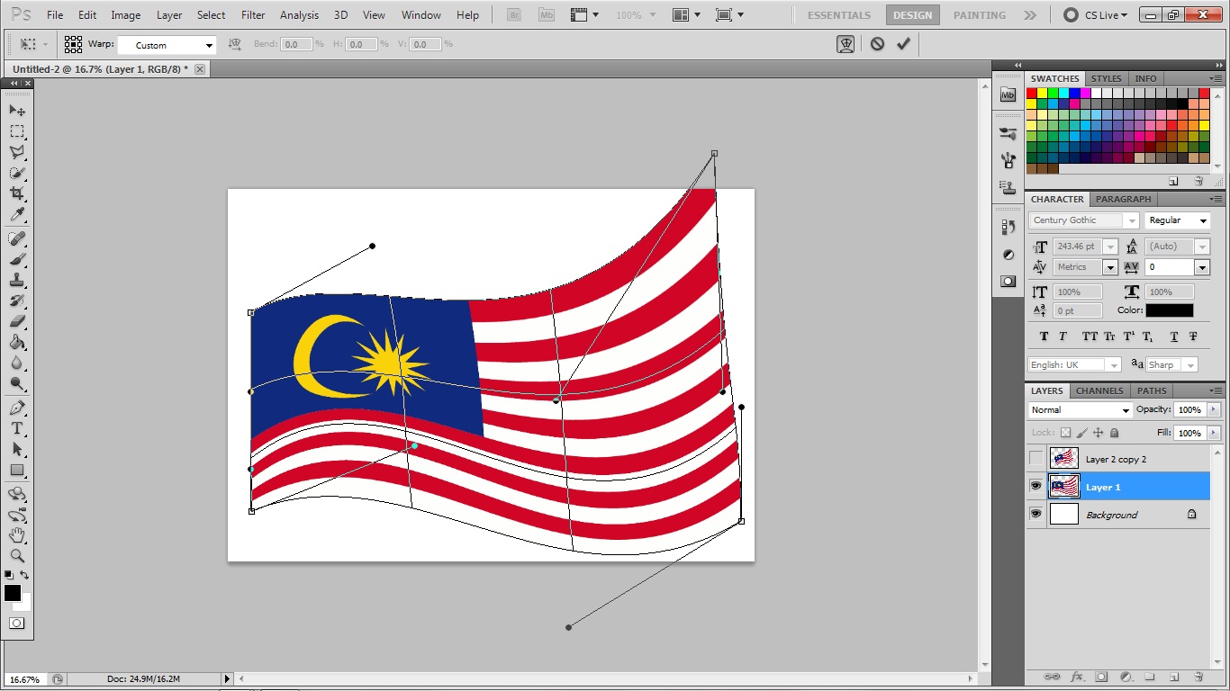Viewport: 1230px width, 691px height.
Task: Toggle underline text style
Action: pos(1174,337)
